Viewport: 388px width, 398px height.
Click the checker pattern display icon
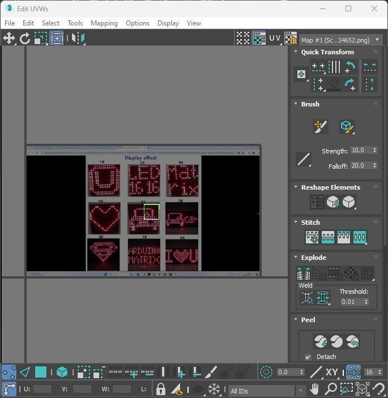[x=243, y=38]
